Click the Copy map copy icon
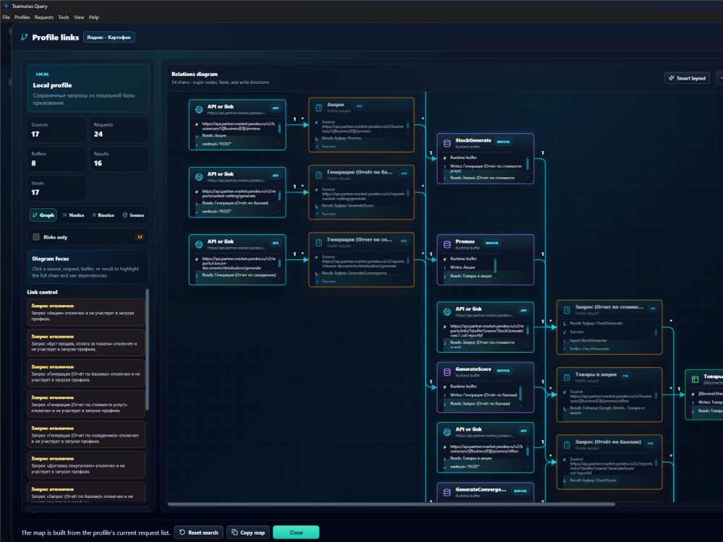 coord(235,533)
